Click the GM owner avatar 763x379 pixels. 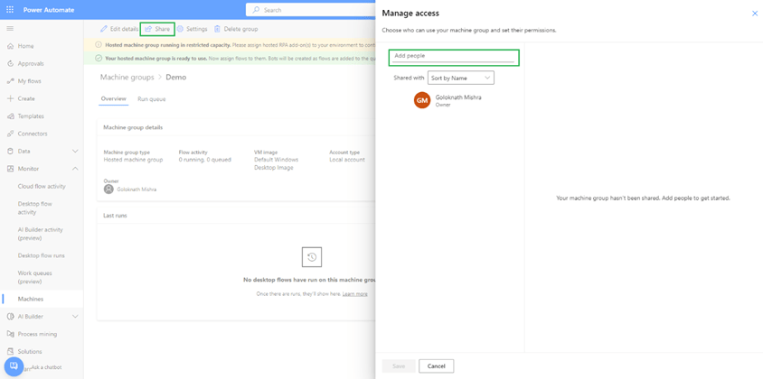(421, 100)
